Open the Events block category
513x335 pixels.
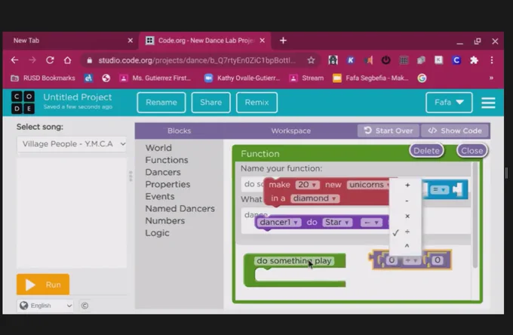[x=160, y=196]
